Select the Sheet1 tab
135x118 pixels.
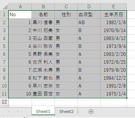click(43, 111)
